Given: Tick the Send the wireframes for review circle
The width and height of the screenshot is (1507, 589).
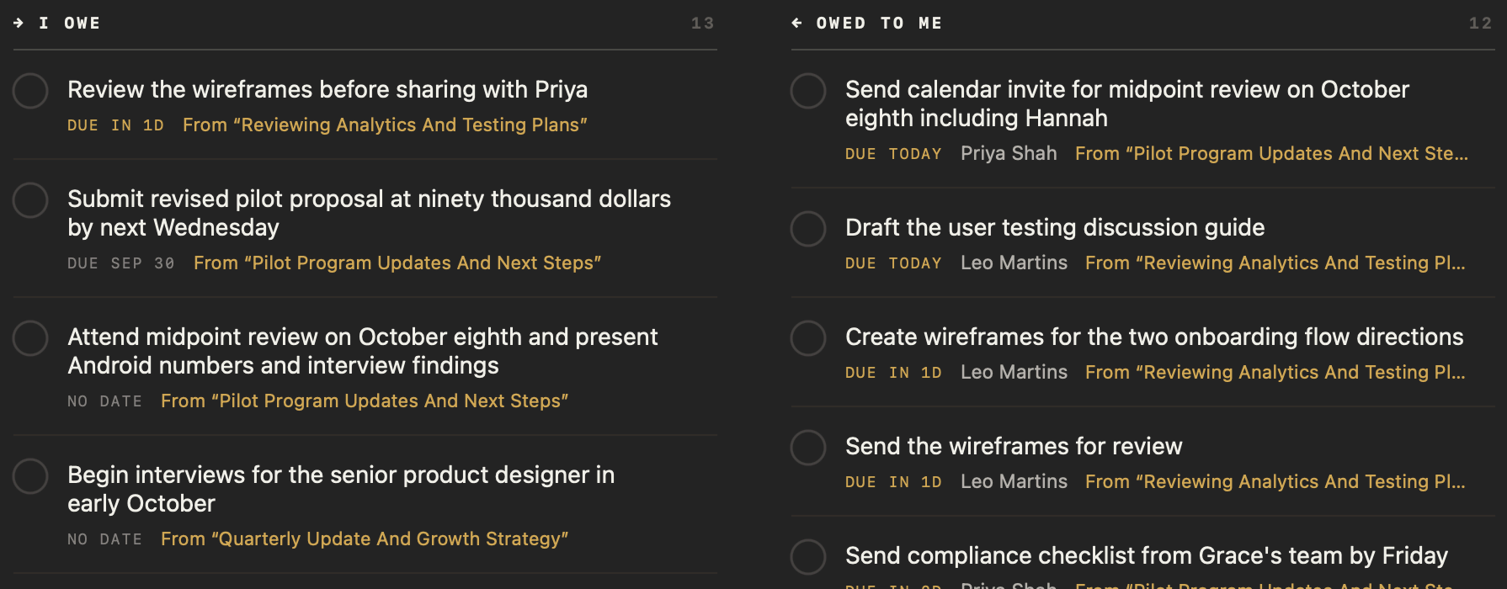Looking at the screenshot, I should coord(808,448).
